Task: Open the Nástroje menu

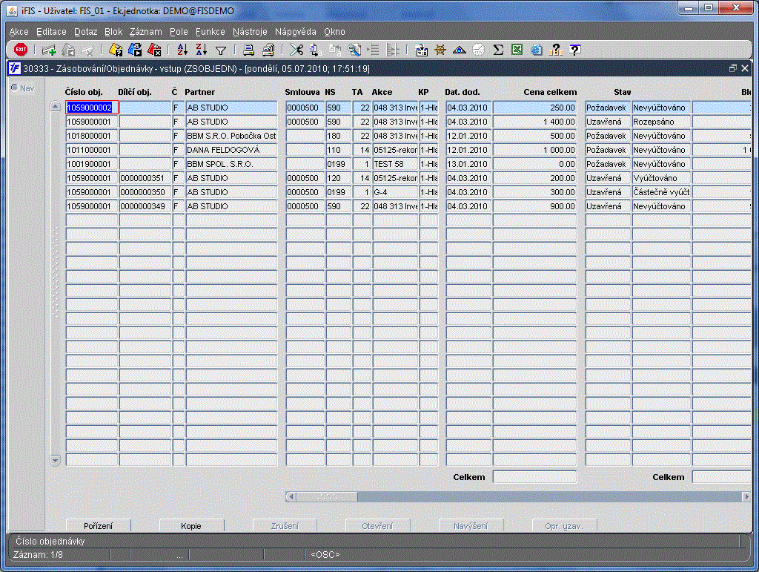Action: 250,32
